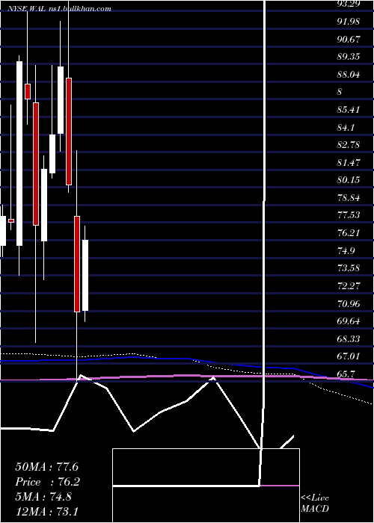This screenshot has height=523, width=374.
Task: Click the 77.53 price axis label
Action: [x=349, y=215]
